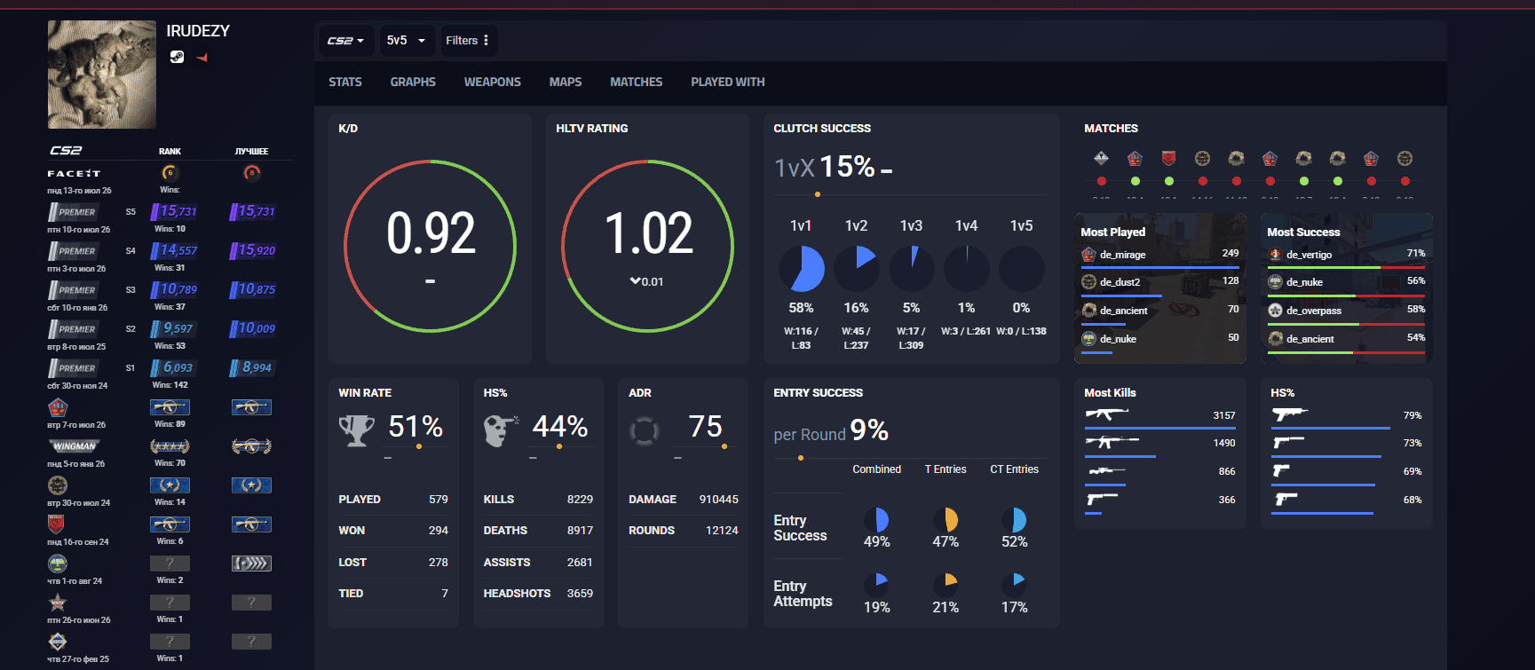Click the first red match result dot
The height and width of the screenshot is (670, 1535).
(1101, 181)
